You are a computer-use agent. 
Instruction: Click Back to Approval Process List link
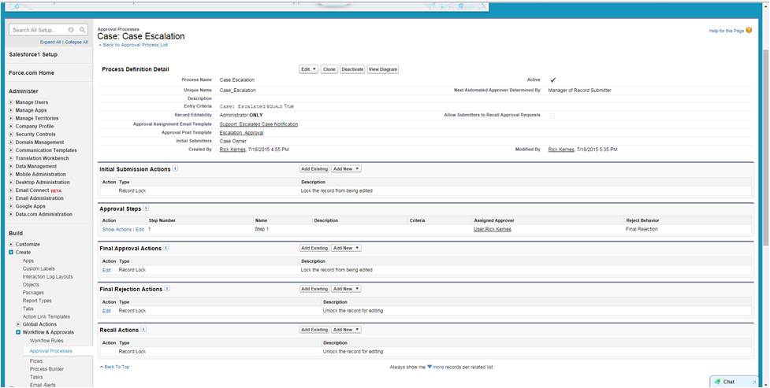133,46
